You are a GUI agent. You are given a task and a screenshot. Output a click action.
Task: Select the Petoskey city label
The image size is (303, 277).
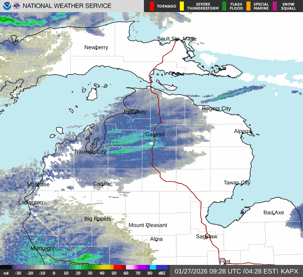[x=135, y=111]
